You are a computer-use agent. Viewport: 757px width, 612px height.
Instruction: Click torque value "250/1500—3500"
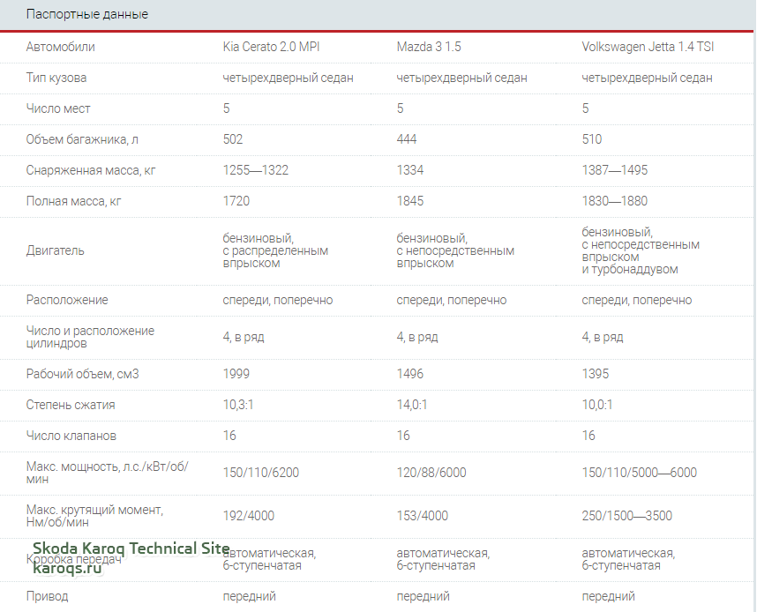coord(626,516)
